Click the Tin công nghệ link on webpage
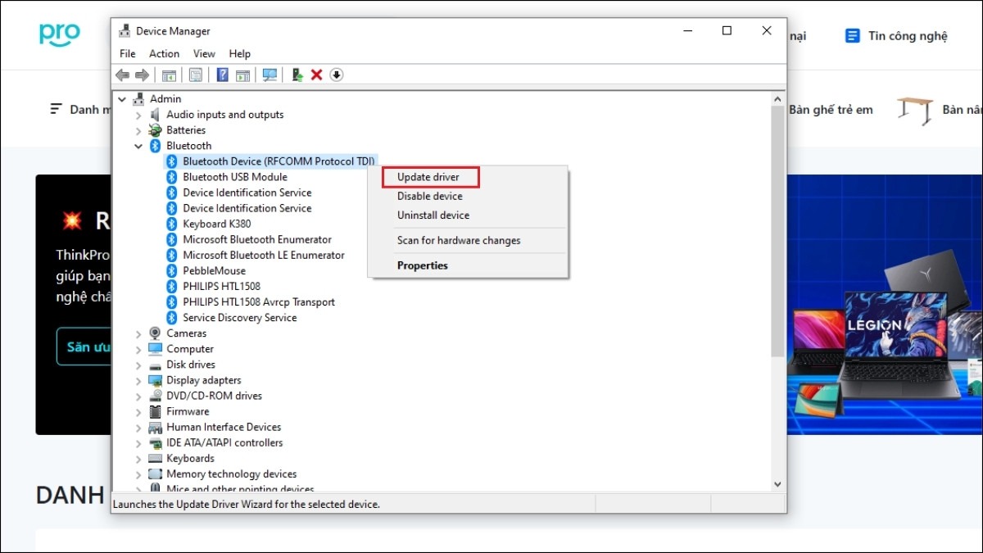 [908, 36]
